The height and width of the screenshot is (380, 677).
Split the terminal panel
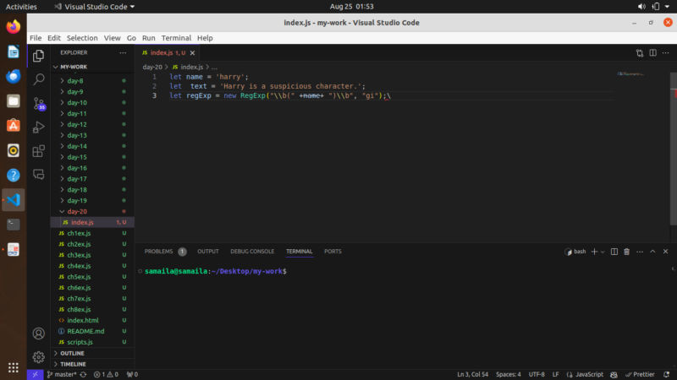[614, 252]
